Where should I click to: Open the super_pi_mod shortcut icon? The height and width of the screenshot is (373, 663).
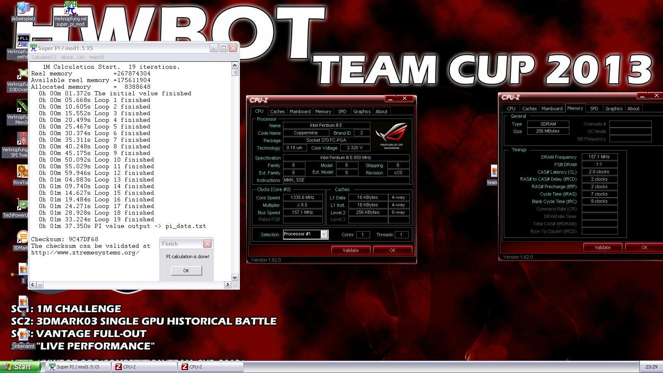point(71,8)
